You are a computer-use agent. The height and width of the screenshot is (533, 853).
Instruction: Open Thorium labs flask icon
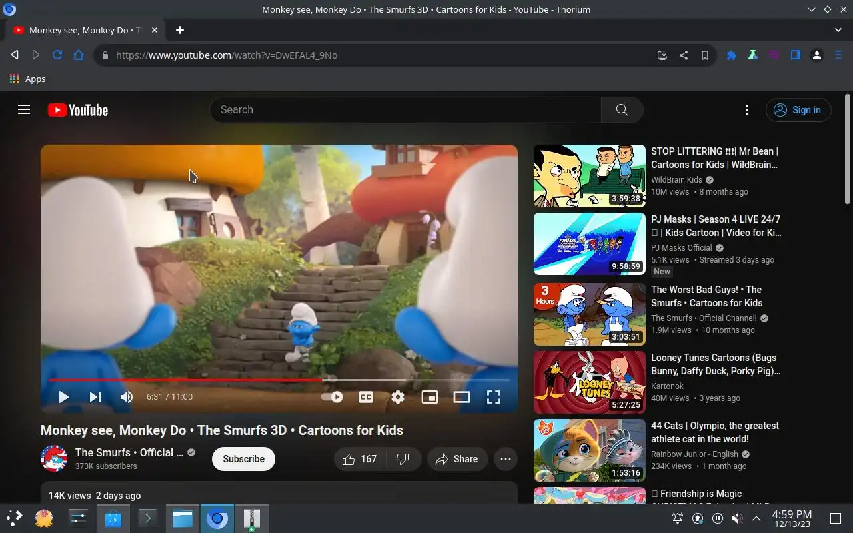pos(753,55)
